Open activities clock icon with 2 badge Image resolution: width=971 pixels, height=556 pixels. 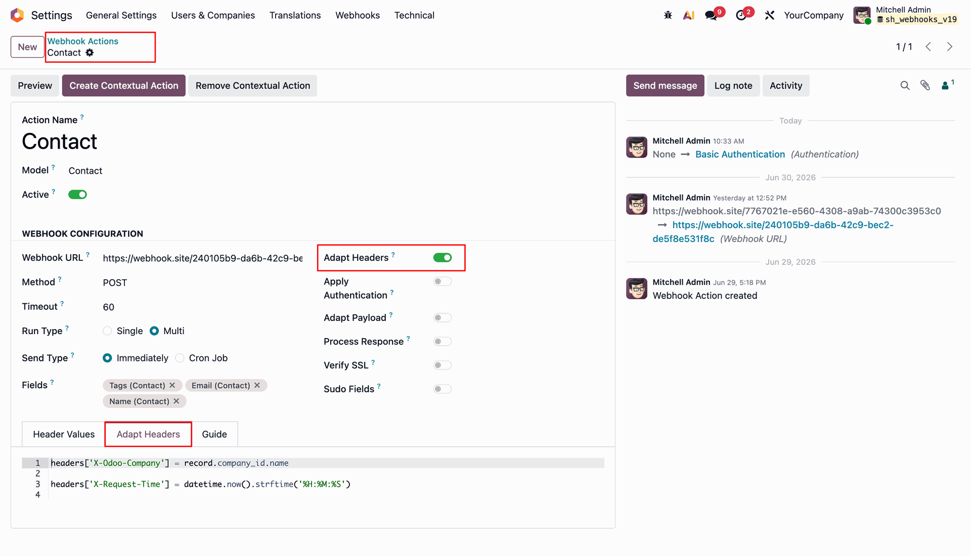pos(741,15)
